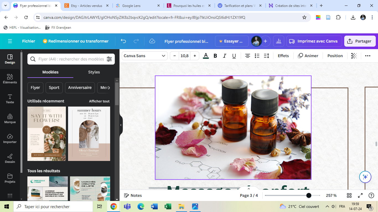Redo the last undone action

coord(136,41)
